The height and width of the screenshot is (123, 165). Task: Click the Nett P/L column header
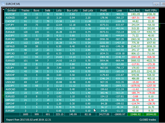[x=135, y=11]
